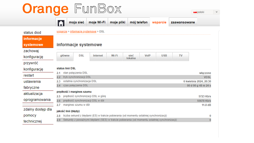Click informacje systemowe breadcrumb link
Screen dimensions: 254x143
click(x=83, y=32)
